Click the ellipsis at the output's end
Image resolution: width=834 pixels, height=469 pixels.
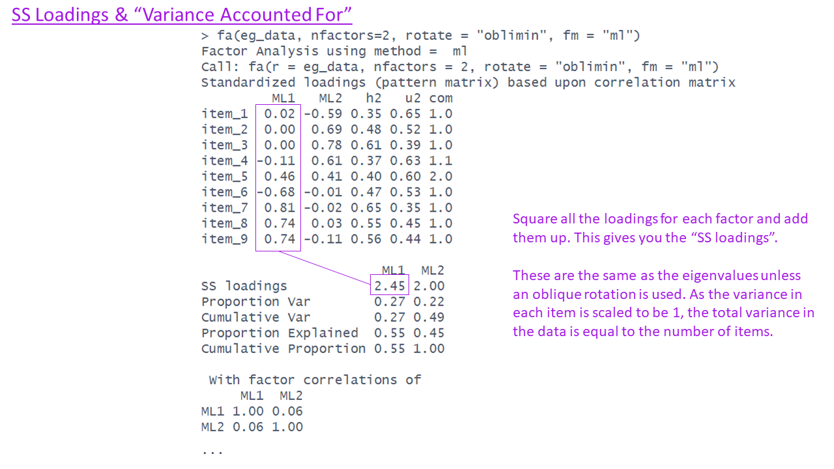pos(212,451)
